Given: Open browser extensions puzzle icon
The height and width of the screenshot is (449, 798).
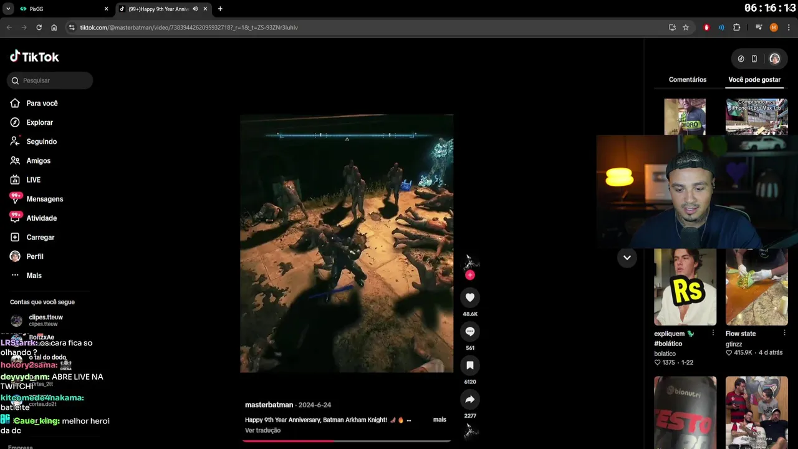Looking at the screenshot, I should click(737, 27).
